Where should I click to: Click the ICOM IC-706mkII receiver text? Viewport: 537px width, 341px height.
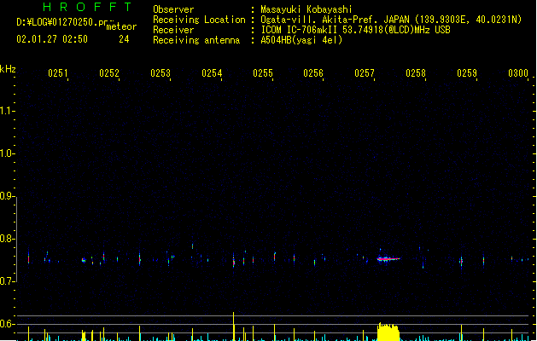click(355, 30)
